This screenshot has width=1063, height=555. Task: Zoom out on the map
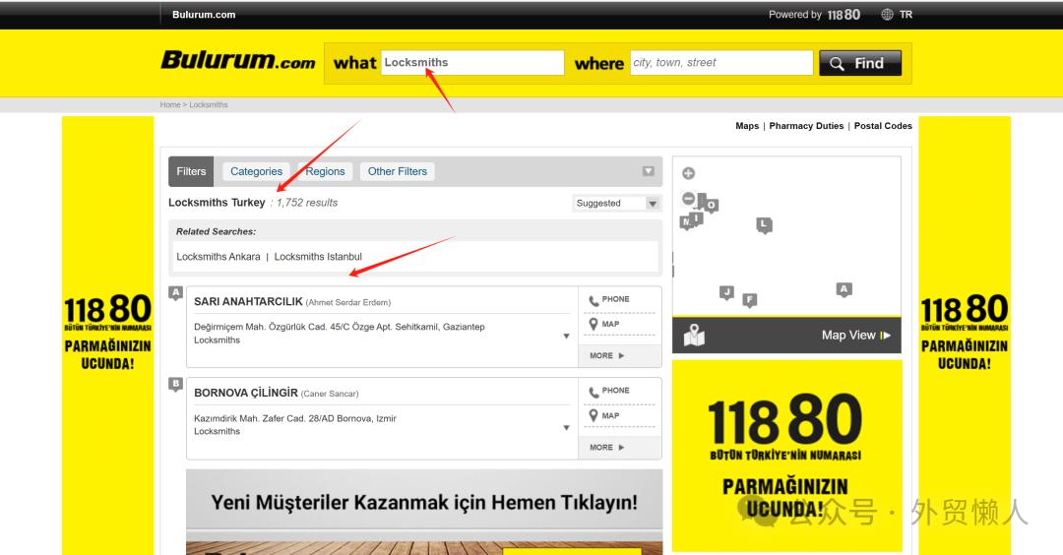(688, 199)
